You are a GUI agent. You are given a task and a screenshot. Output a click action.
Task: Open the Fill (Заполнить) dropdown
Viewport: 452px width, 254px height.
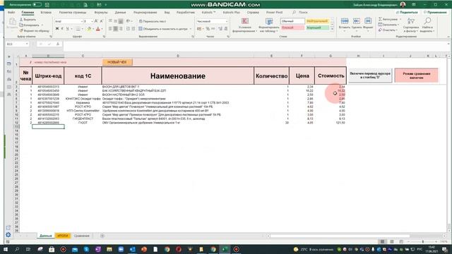click(389, 25)
